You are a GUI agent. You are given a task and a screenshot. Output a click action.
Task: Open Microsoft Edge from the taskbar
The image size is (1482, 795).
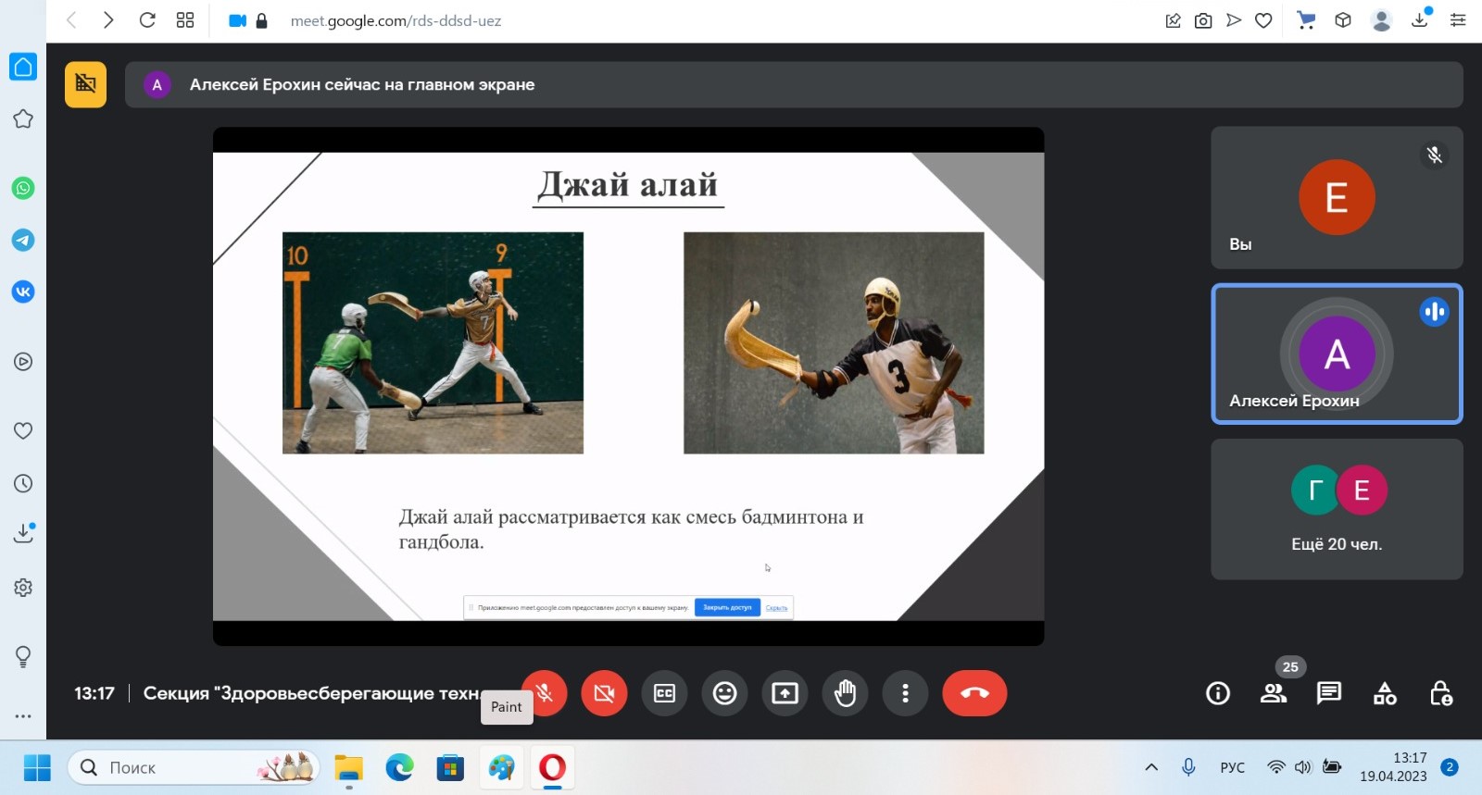point(400,767)
